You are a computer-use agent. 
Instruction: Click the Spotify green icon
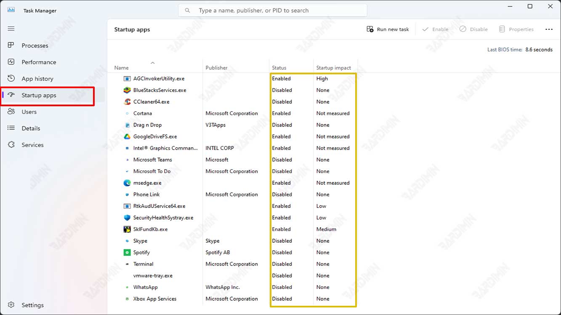coord(127,252)
